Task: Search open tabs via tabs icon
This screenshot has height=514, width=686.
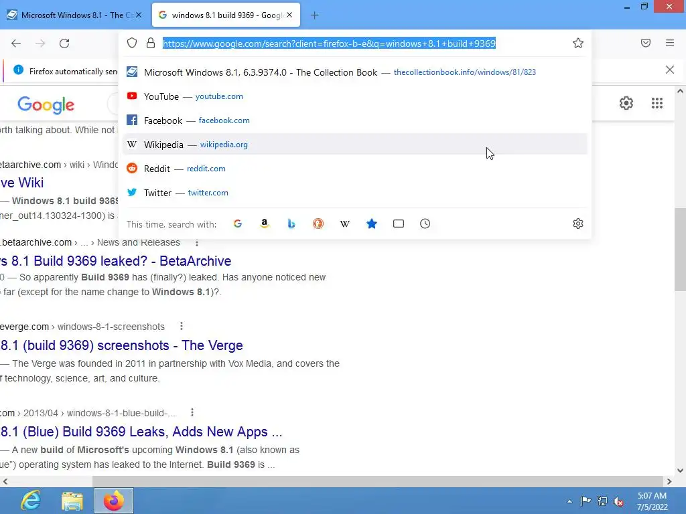Action: [399, 224]
